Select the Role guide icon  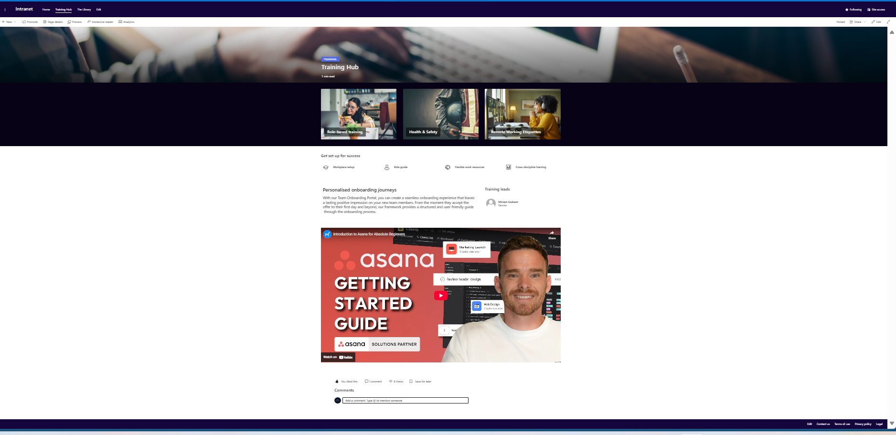coord(386,167)
